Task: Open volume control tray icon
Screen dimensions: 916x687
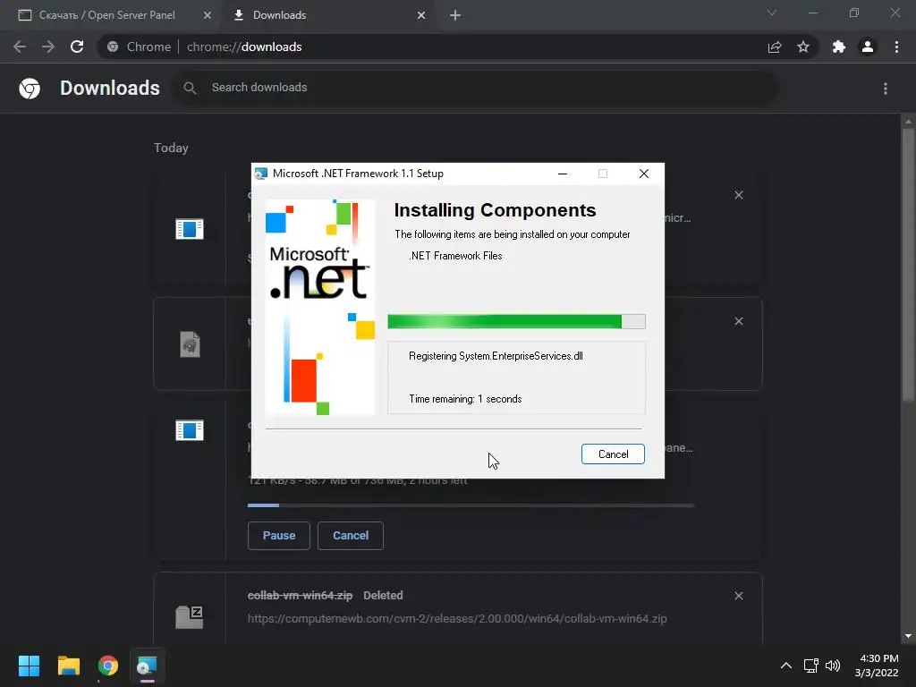Action: click(833, 666)
